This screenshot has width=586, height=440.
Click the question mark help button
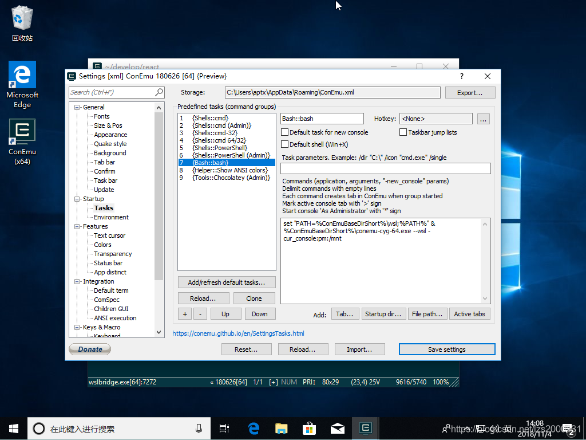point(462,76)
